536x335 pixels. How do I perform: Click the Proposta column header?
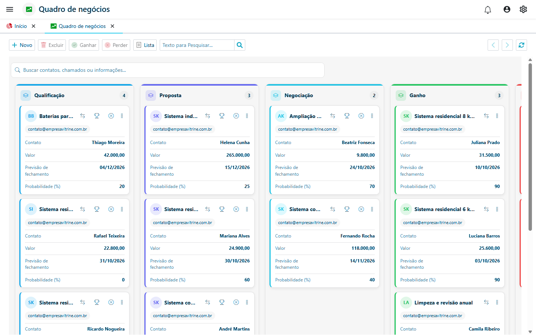(x=200, y=95)
